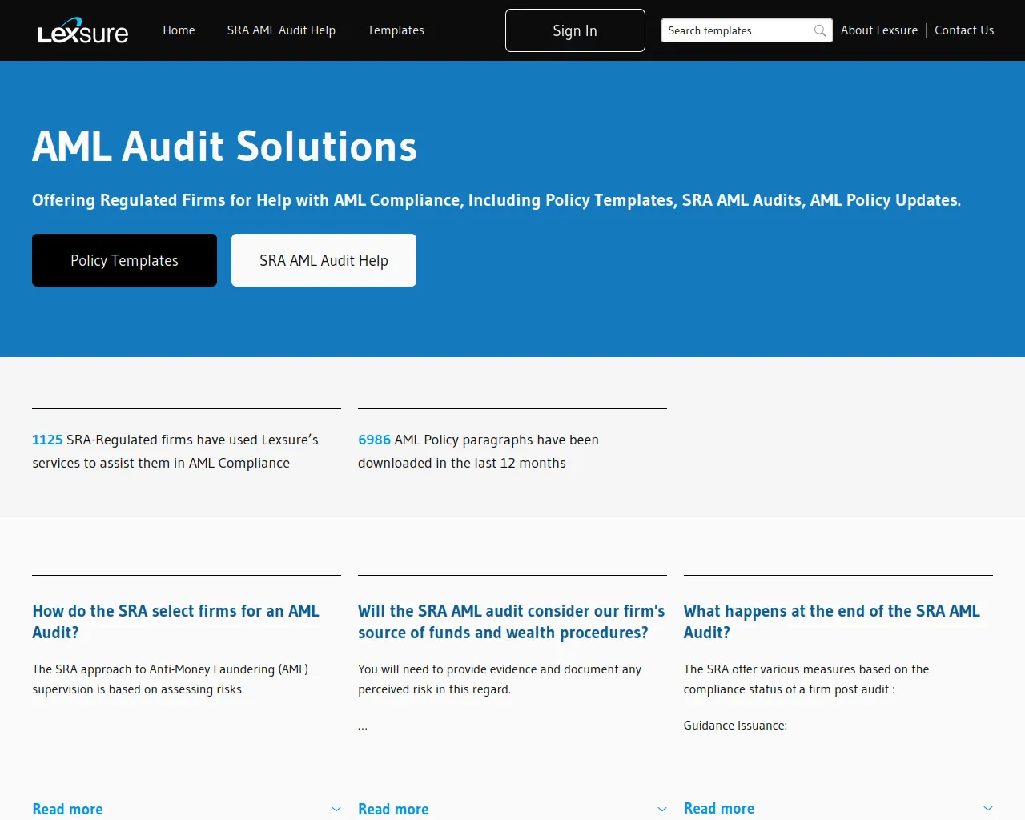This screenshot has width=1025, height=820.
Task: Read more about how SRA select firms
Action: point(68,810)
